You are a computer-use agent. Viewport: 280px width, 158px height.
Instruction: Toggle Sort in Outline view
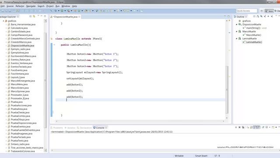click(x=258, y=16)
